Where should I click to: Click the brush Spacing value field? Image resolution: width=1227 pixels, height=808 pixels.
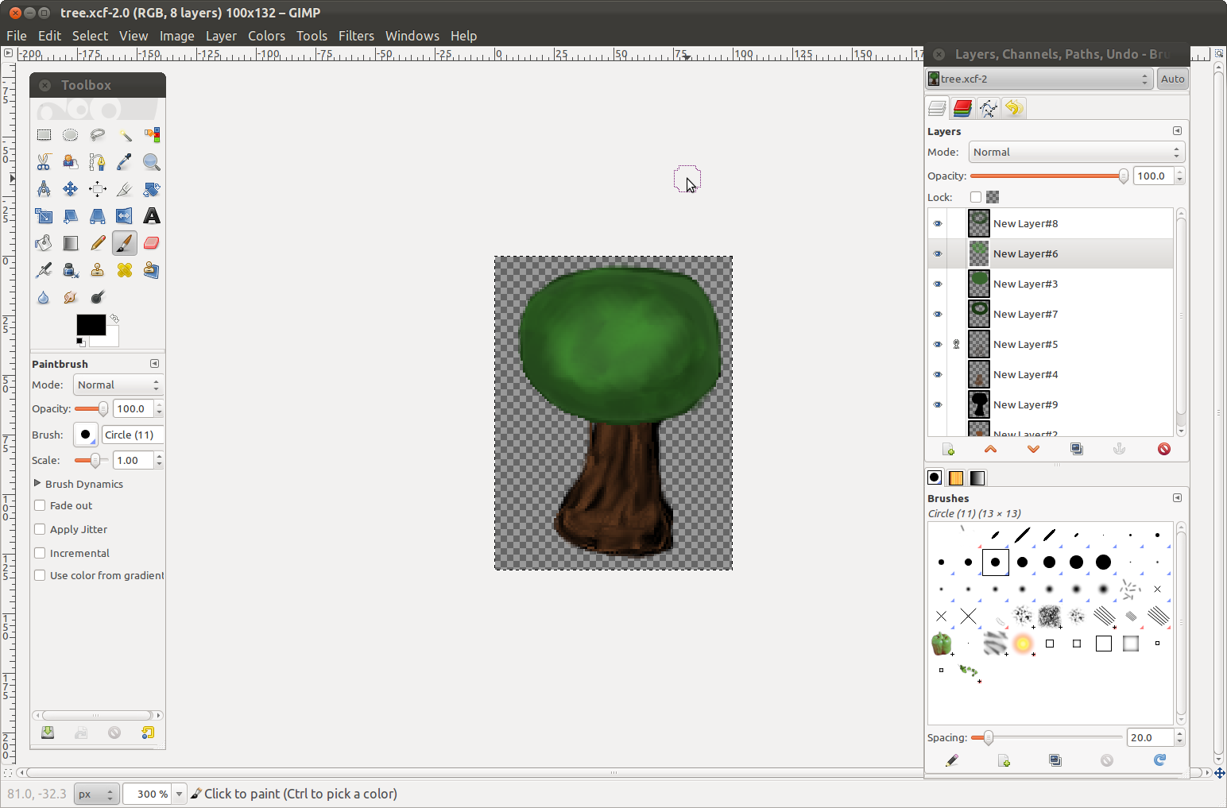(x=1150, y=737)
